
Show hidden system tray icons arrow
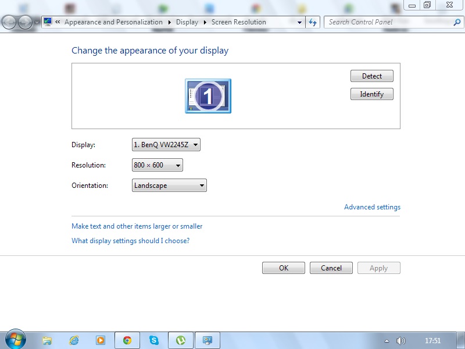click(387, 341)
